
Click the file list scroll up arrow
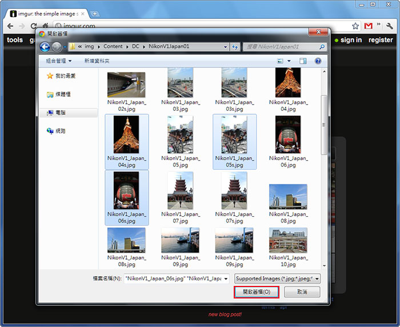[324, 71]
